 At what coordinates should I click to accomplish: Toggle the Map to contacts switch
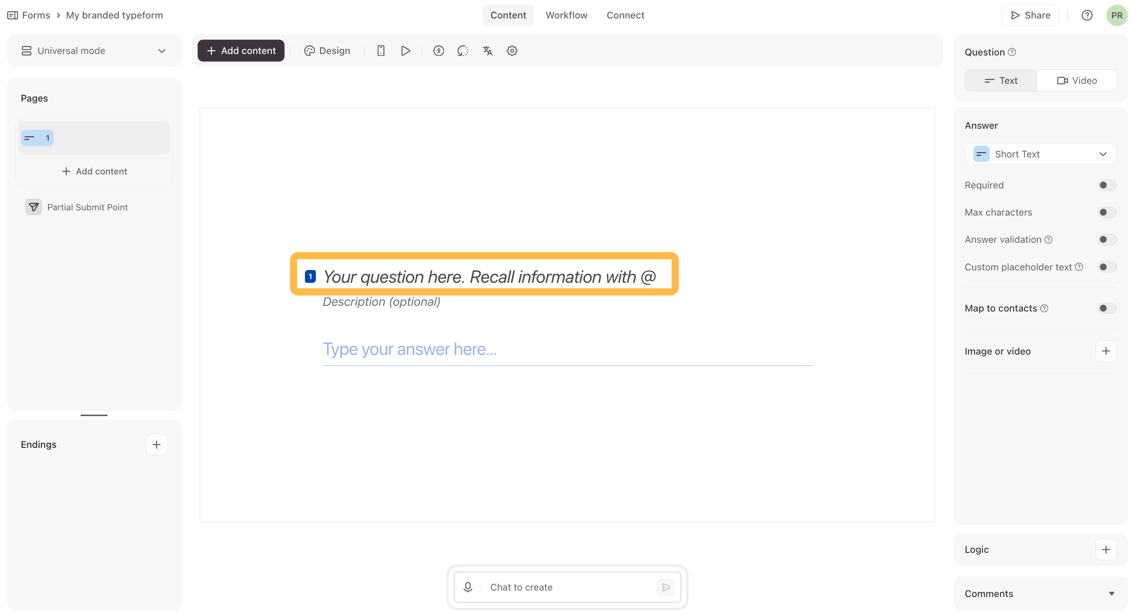click(1107, 308)
